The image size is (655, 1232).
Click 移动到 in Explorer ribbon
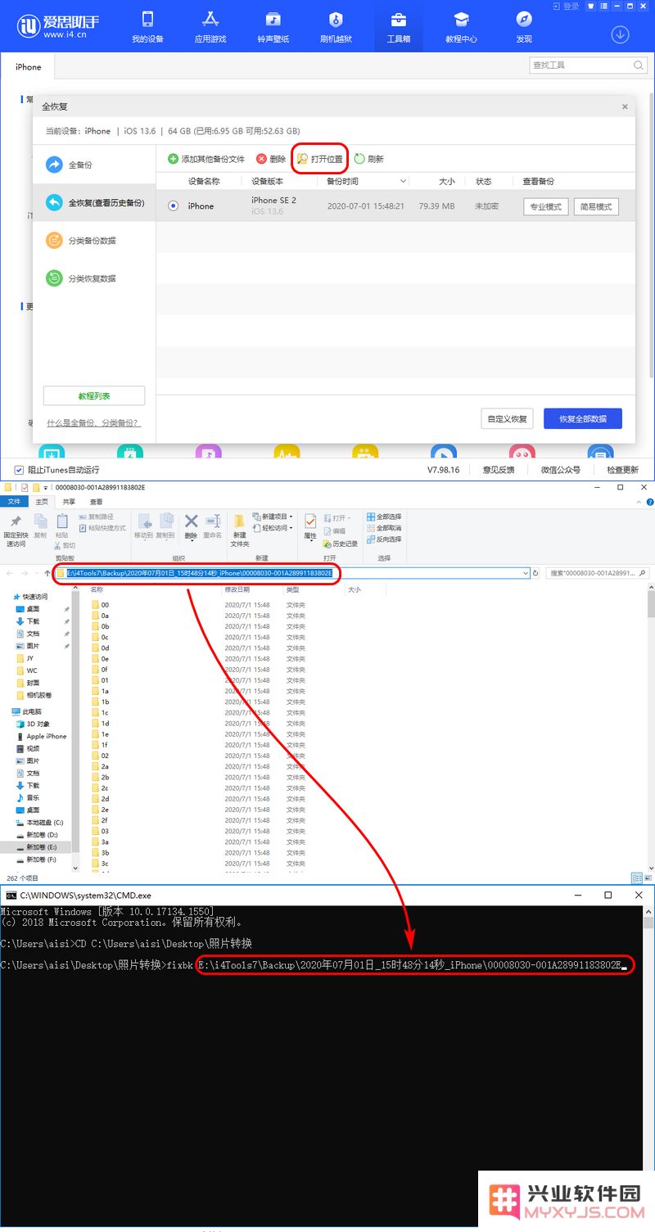(x=143, y=526)
